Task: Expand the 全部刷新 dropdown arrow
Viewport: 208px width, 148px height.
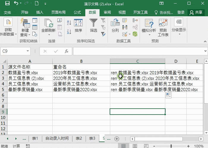Action: point(49,35)
